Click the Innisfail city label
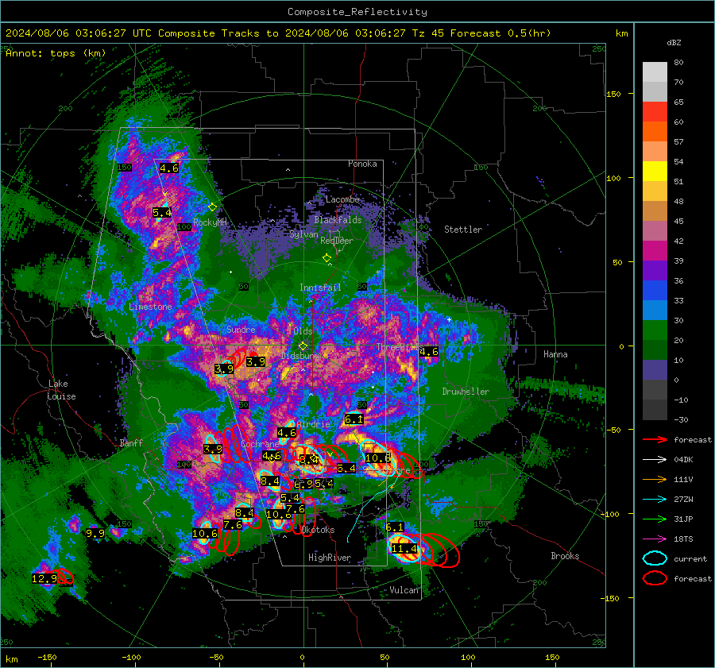This screenshot has height=668, width=715. 320,288
